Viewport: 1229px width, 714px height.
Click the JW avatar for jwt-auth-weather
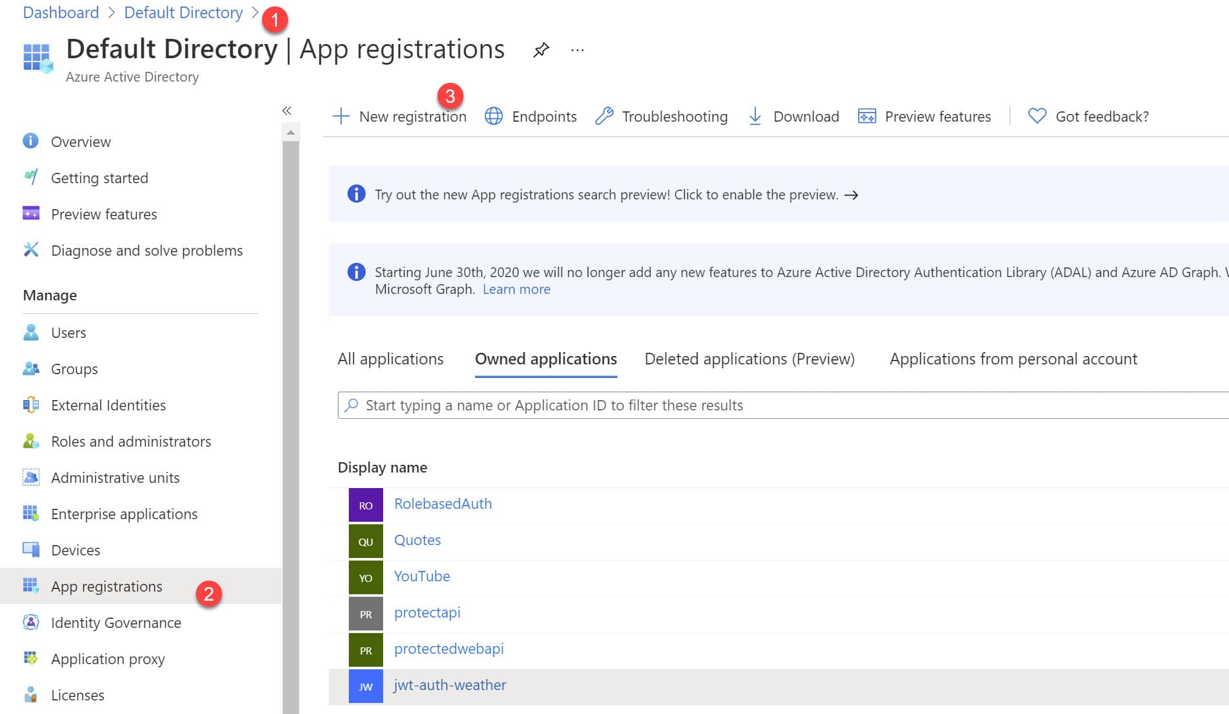[366, 686]
